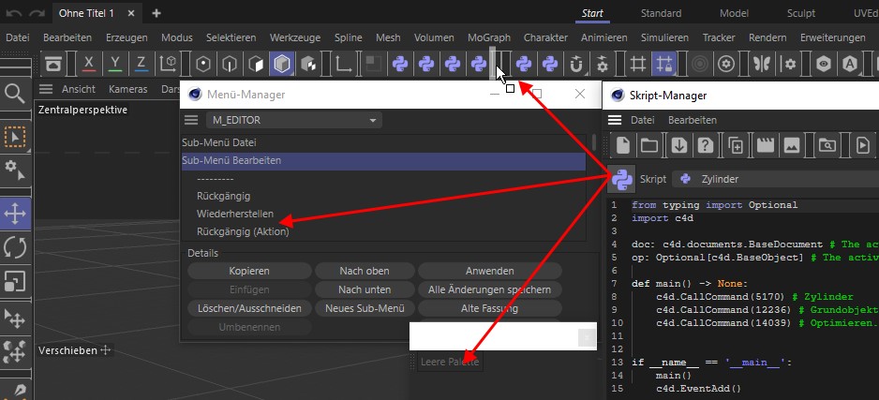Screen dimensions: 879x400
Task: Create a new script file icon
Action: click(x=621, y=145)
